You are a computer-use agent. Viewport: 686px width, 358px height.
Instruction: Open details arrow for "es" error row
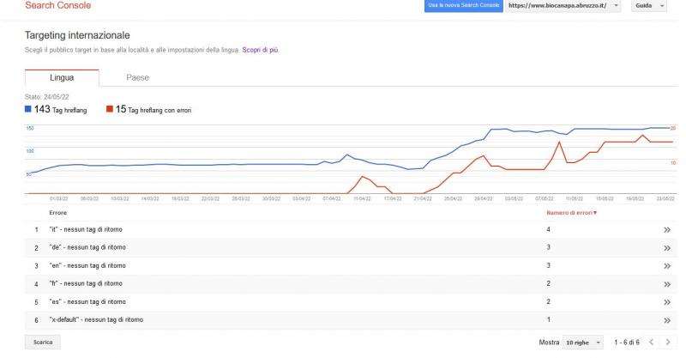667,302
